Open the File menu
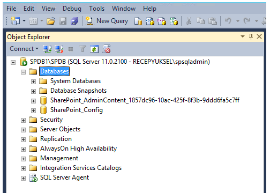Viewport: 270px width, 193px height. 11,9
